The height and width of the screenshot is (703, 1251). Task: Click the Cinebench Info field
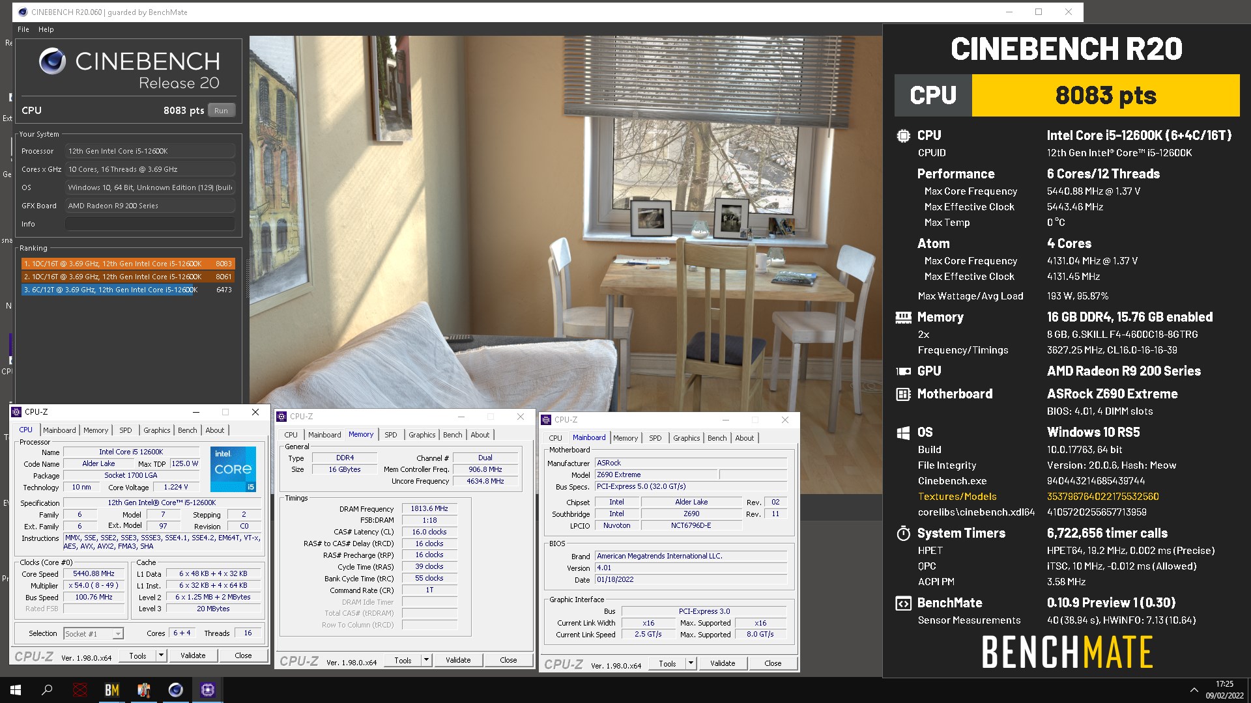click(x=150, y=224)
